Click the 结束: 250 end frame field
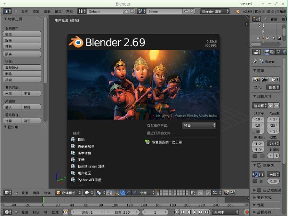Image resolution: width=288 pixels, height=216 pixels. coord(122,212)
